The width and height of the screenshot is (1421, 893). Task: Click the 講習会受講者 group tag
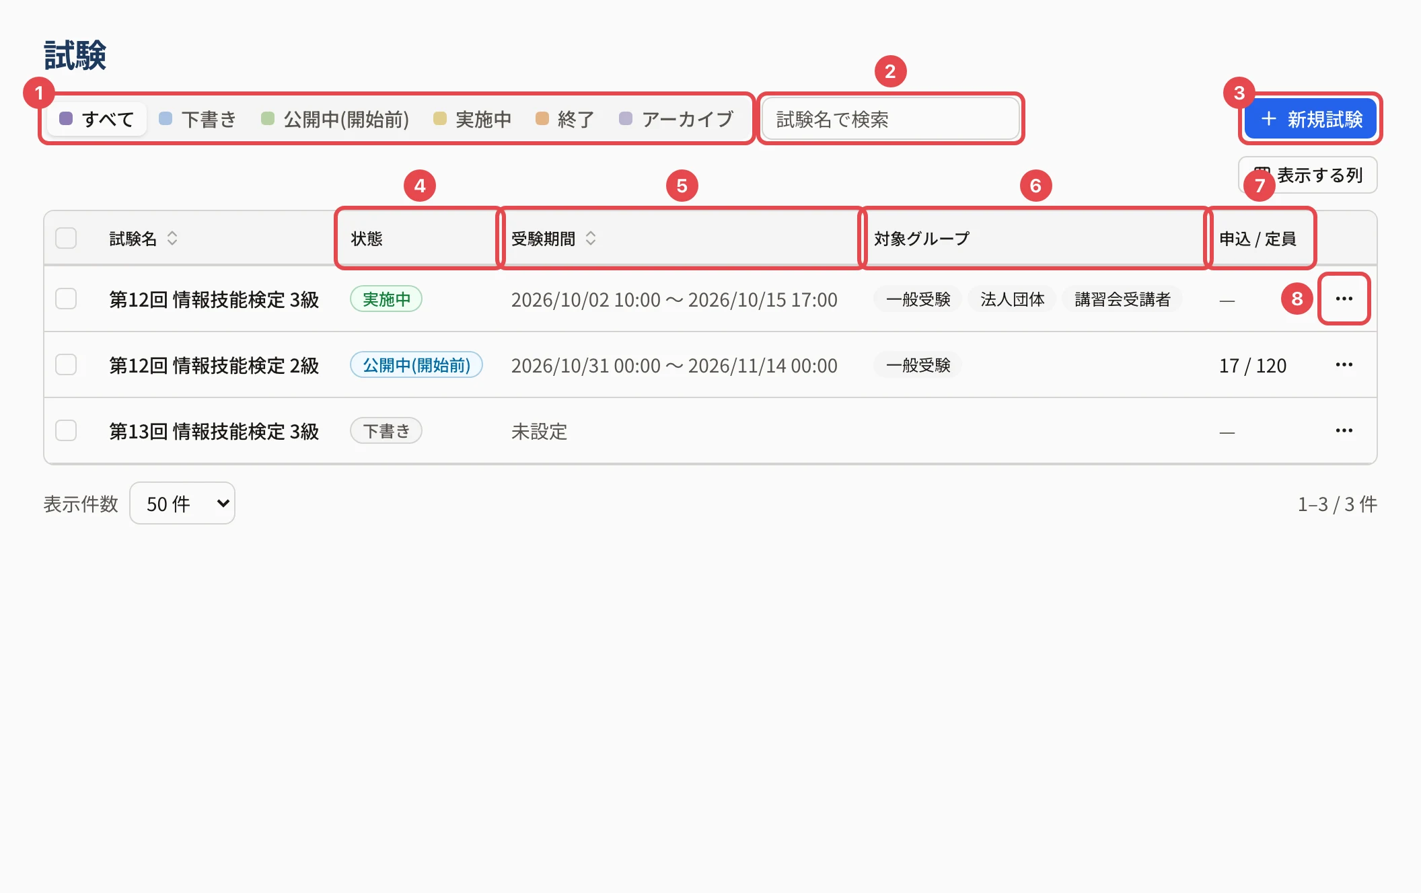(x=1122, y=299)
